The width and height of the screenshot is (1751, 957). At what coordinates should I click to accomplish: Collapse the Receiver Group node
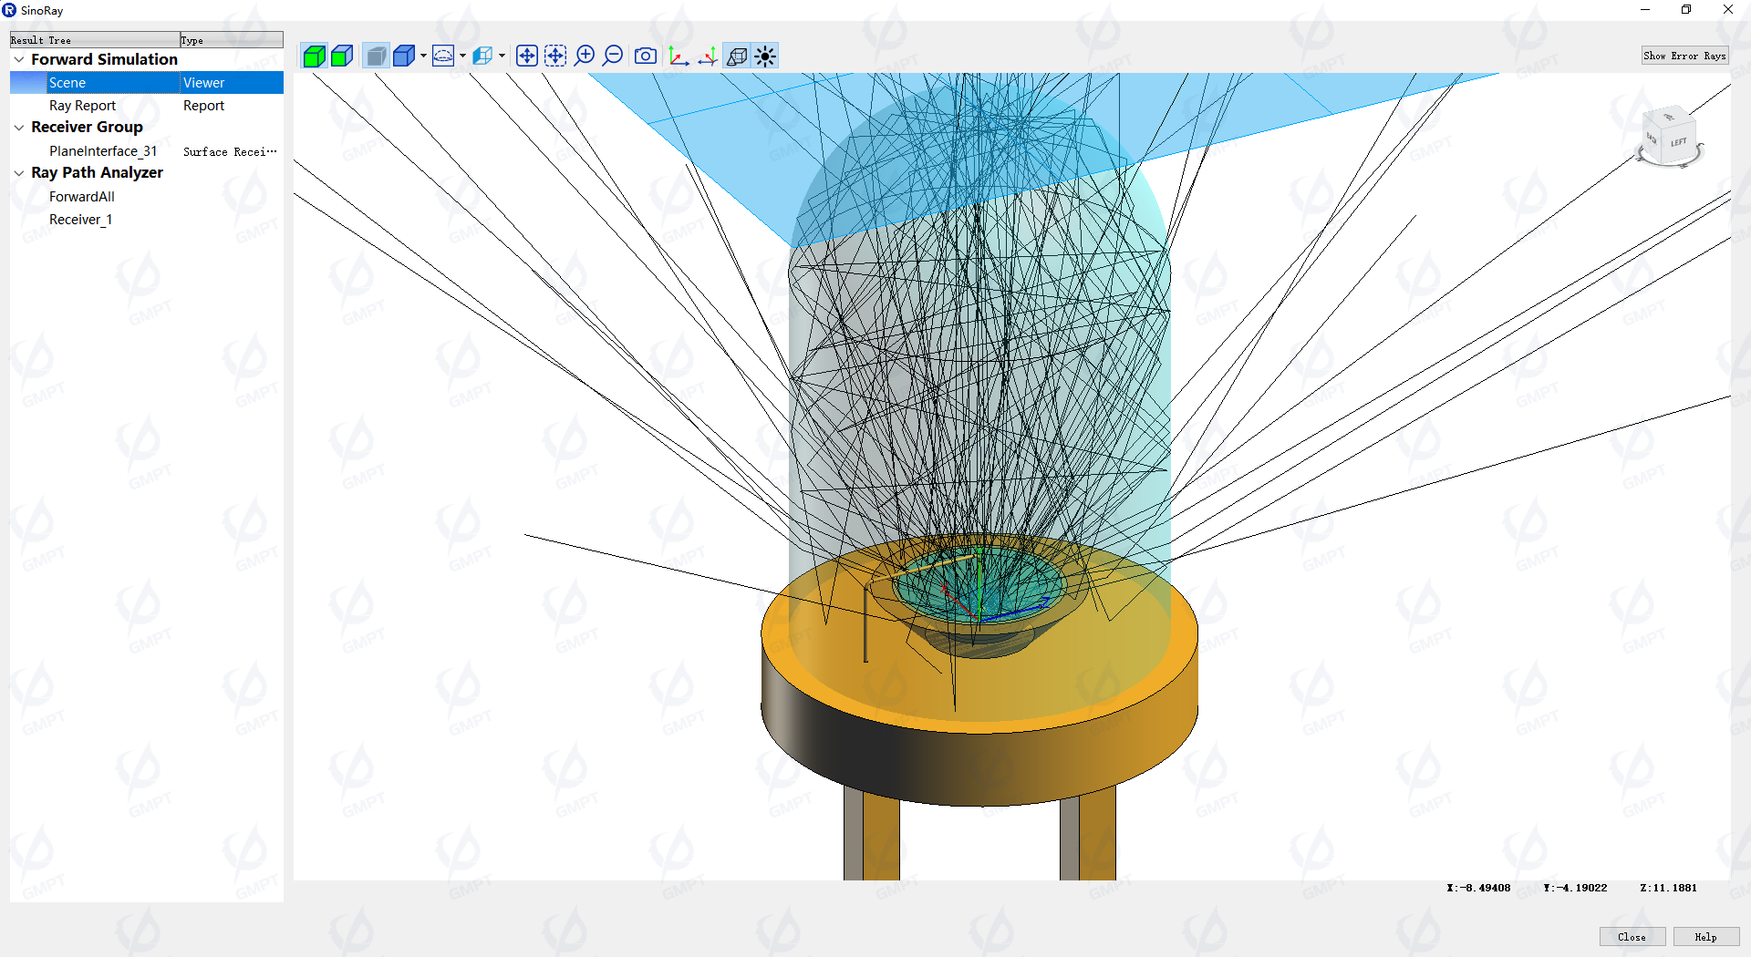pos(19,128)
